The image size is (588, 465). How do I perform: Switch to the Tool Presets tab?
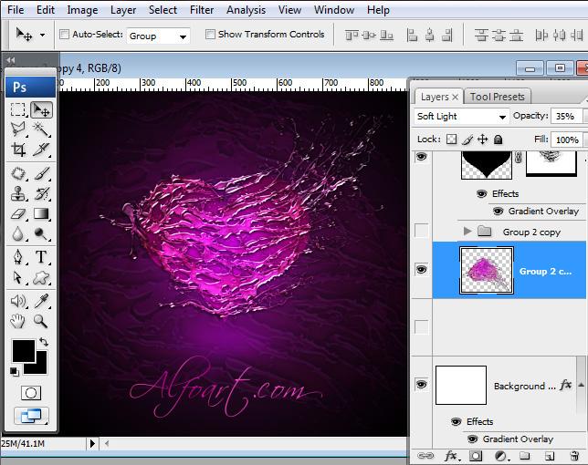point(497,97)
